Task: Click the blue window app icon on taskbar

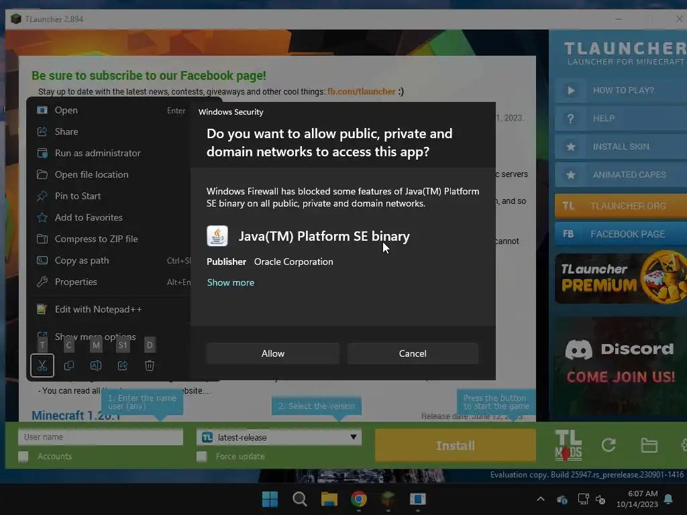Action: tap(417, 499)
